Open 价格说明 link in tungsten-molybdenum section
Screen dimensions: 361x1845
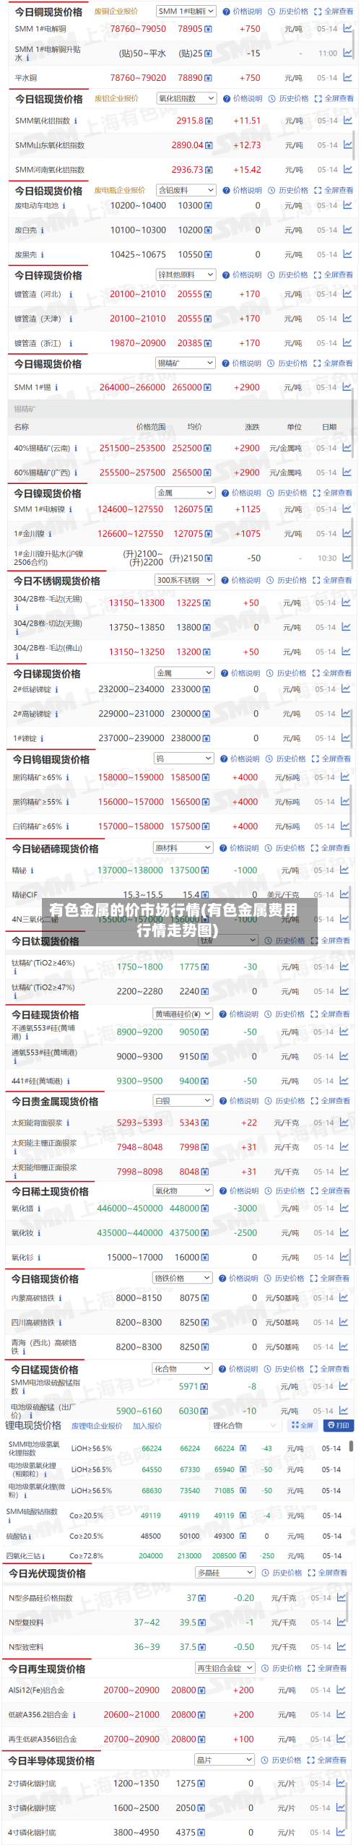pos(240,759)
